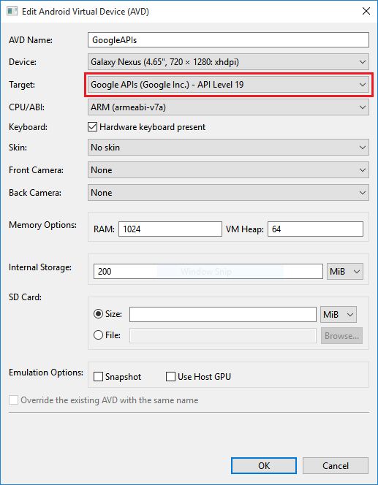
Task: Open Internal Storage MiB unit dropdown
Action: point(345,271)
